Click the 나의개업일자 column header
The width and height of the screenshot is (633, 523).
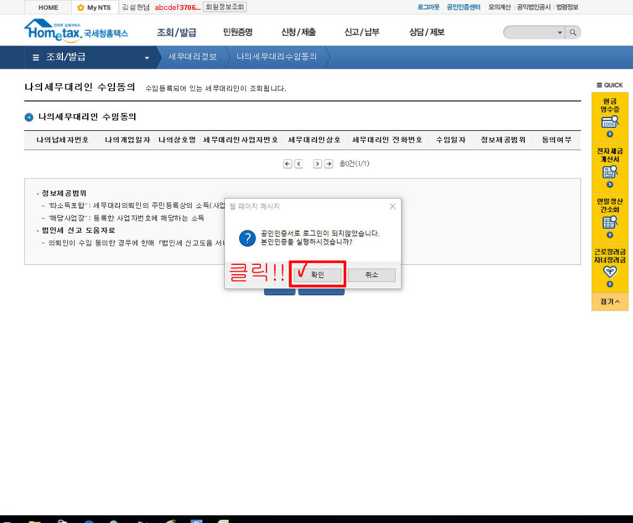[x=127, y=140]
